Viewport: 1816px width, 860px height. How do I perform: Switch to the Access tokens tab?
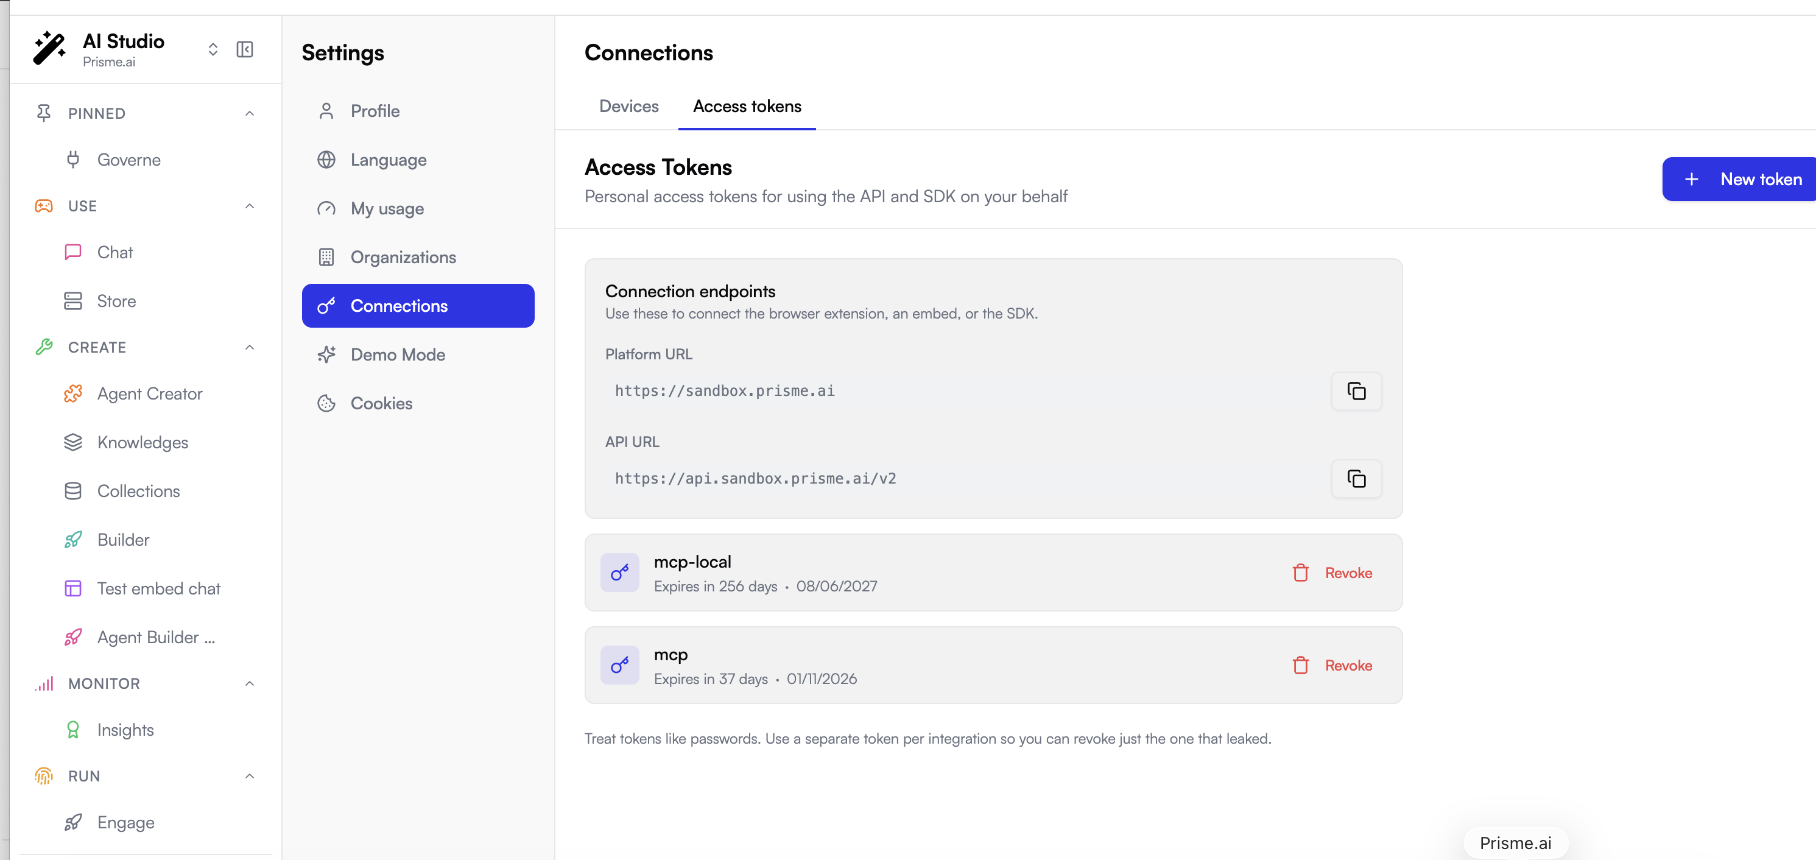pos(747,107)
